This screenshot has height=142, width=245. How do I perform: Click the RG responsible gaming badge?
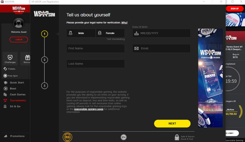[x=67, y=137]
